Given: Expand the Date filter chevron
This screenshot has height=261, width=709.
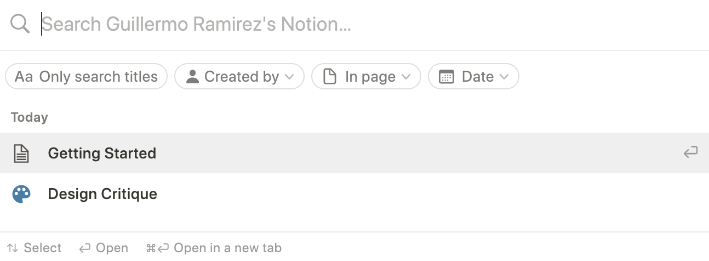Looking at the screenshot, I should tap(504, 77).
